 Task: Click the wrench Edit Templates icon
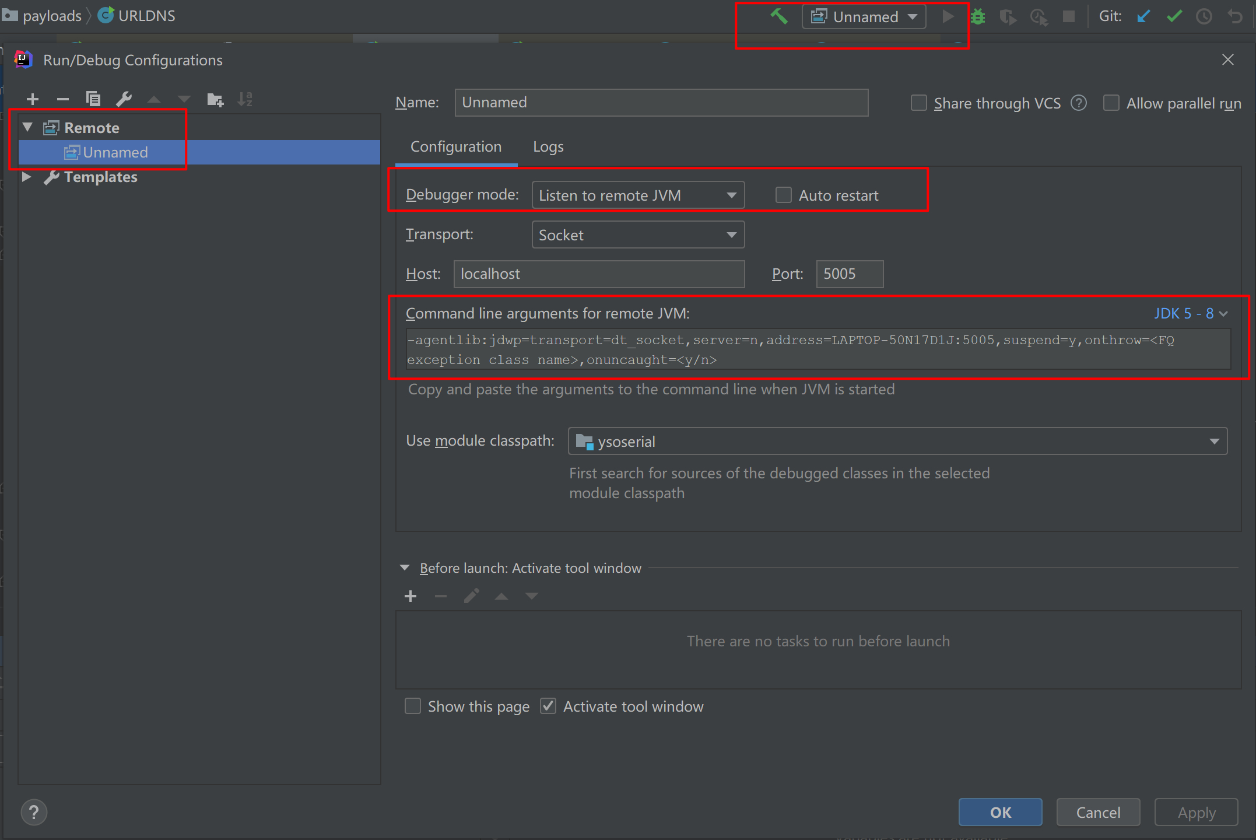click(124, 99)
